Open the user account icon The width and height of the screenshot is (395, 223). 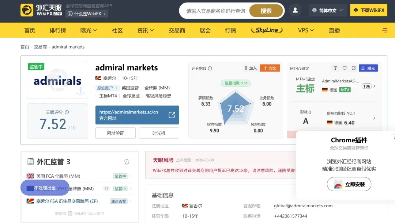pos(295,10)
